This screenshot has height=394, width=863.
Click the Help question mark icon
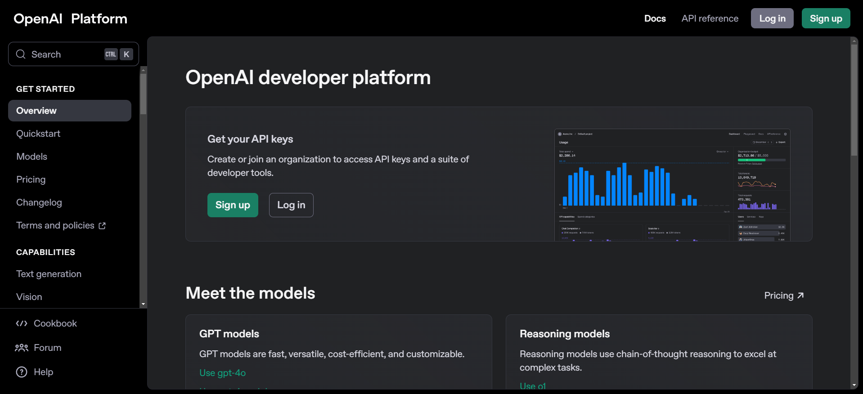[22, 372]
